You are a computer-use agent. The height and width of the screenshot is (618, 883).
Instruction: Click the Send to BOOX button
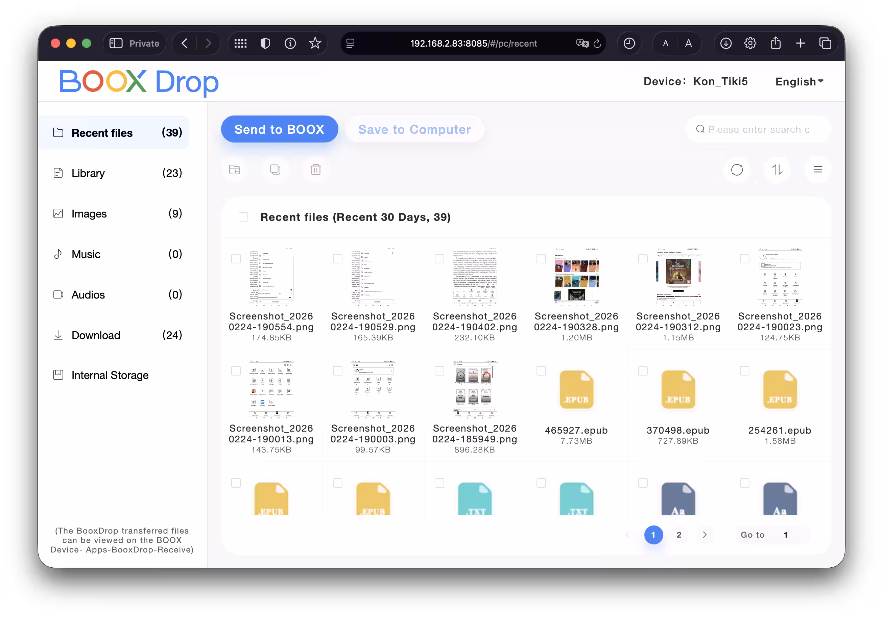[279, 129]
